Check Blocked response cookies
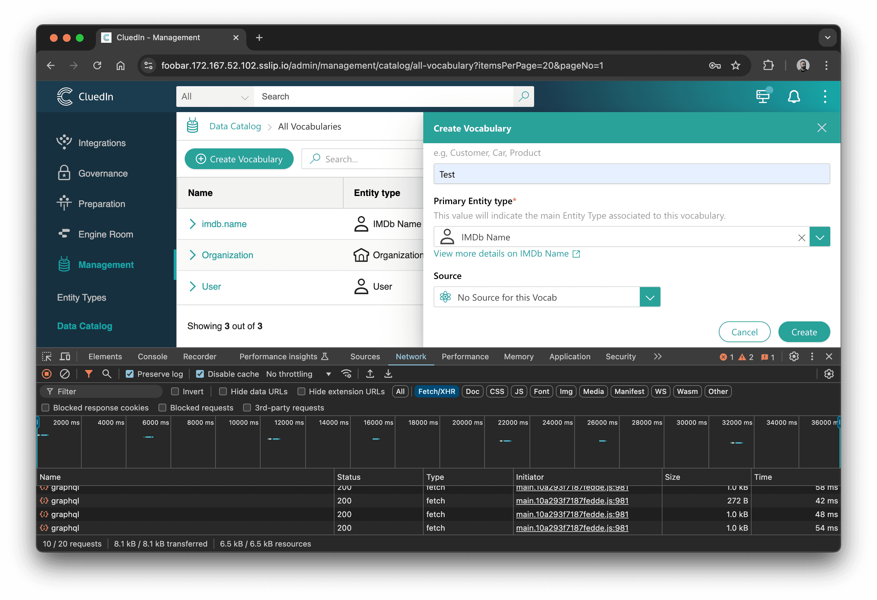This screenshot has height=600, width=877. point(45,408)
